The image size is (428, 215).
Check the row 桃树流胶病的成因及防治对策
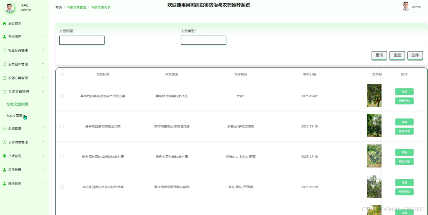pos(62,157)
